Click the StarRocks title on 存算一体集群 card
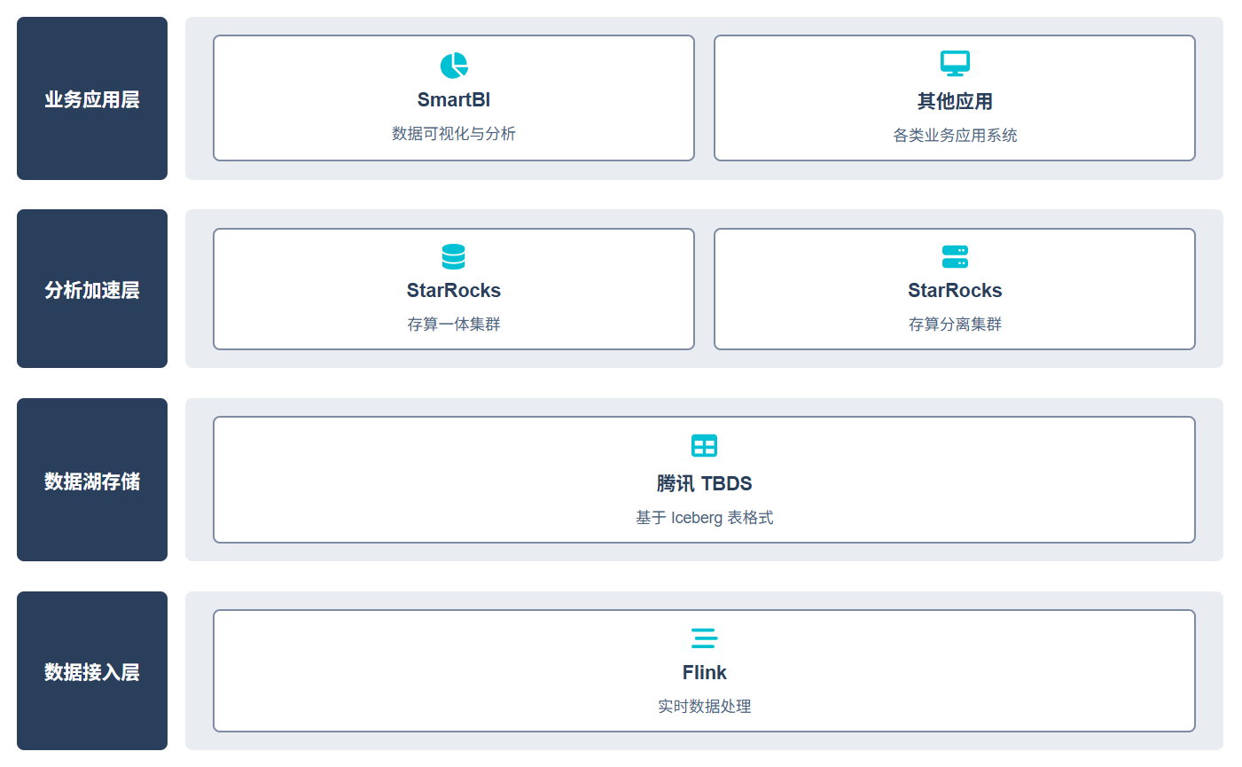The width and height of the screenshot is (1242, 767). (x=453, y=290)
